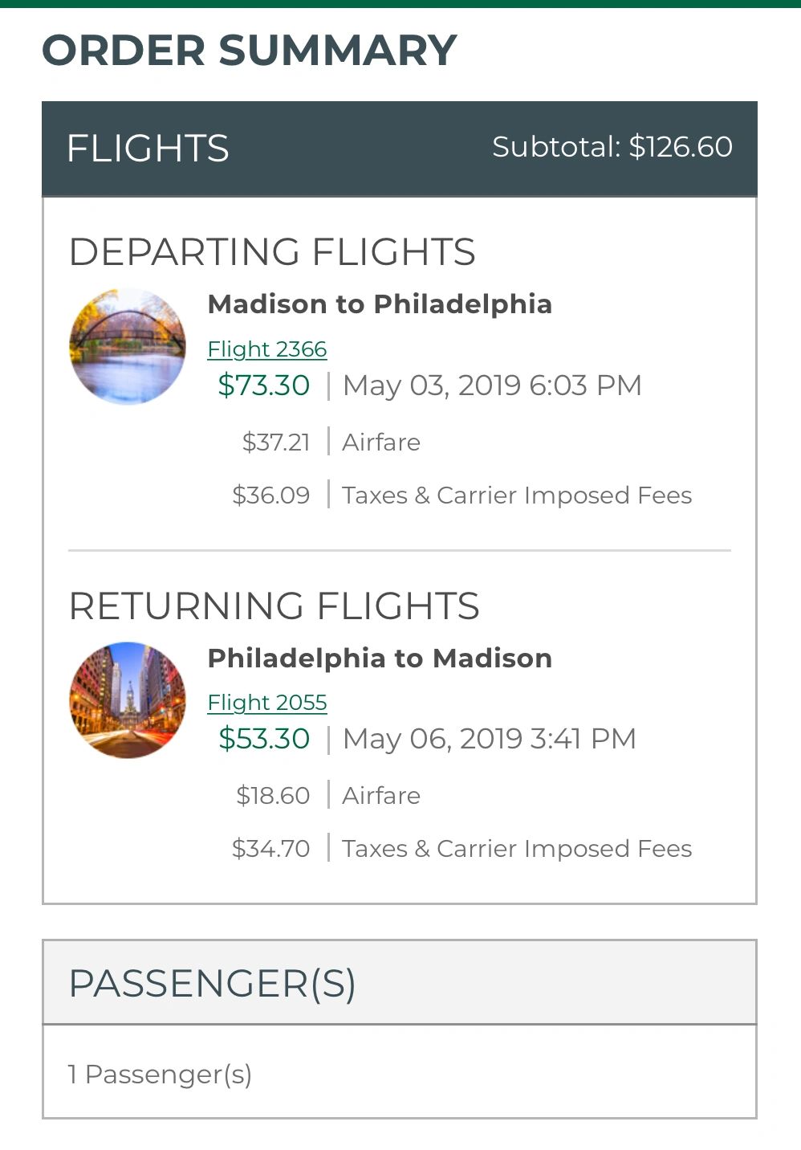Click the PASSENGER(S) section header
The width and height of the screenshot is (801, 1150).
coord(213,983)
